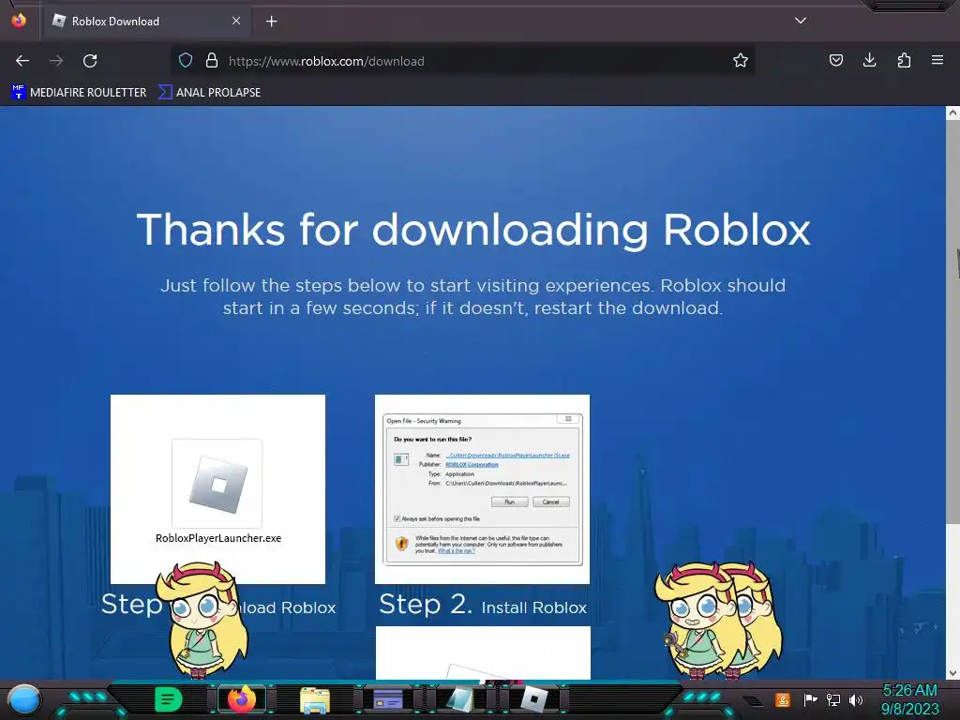Viewport: 960px width, 720px height.
Task: Open the volume speaker tray icon
Action: [x=856, y=699]
